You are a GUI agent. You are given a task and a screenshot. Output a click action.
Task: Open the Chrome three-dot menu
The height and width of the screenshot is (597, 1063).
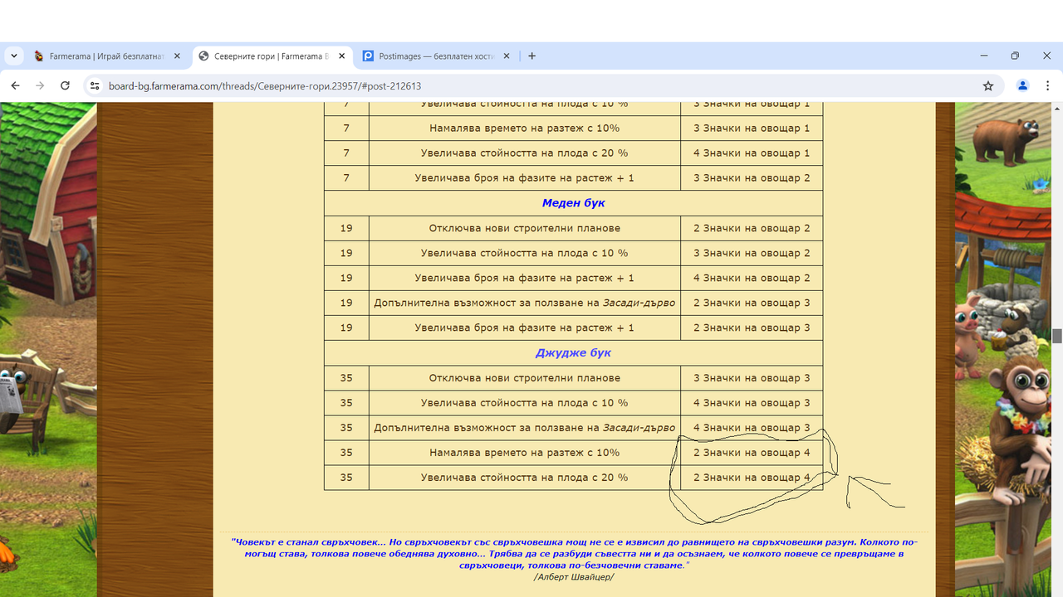click(x=1048, y=85)
